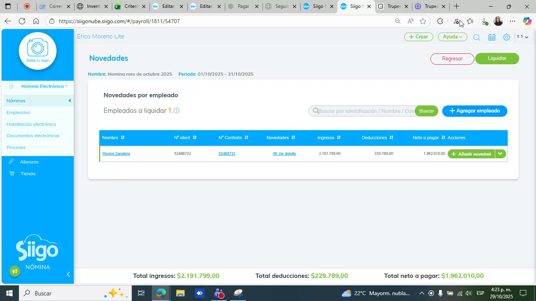The image size is (536, 301).
Task: Sort table by Ingresos column
Action: (x=339, y=138)
